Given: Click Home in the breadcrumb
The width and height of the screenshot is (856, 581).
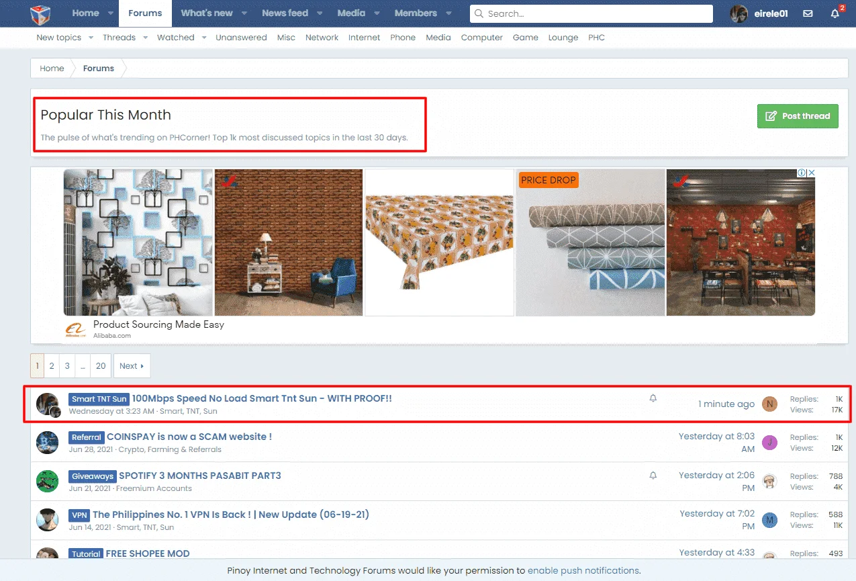Looking at the screenshot, I should (x=52, y=69).
